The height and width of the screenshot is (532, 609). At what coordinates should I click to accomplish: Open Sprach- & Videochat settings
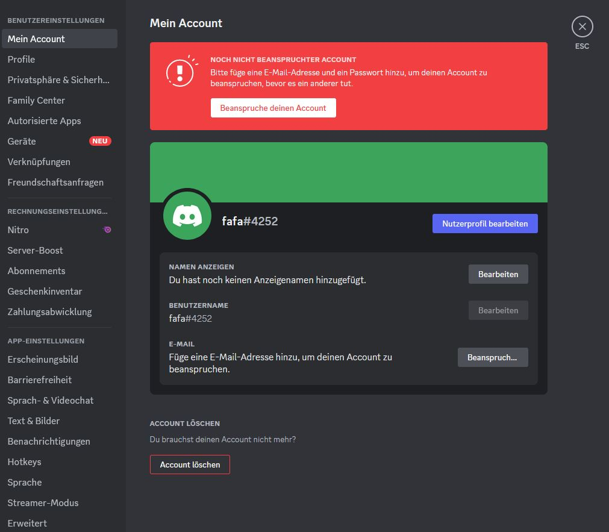coord(60,400)
